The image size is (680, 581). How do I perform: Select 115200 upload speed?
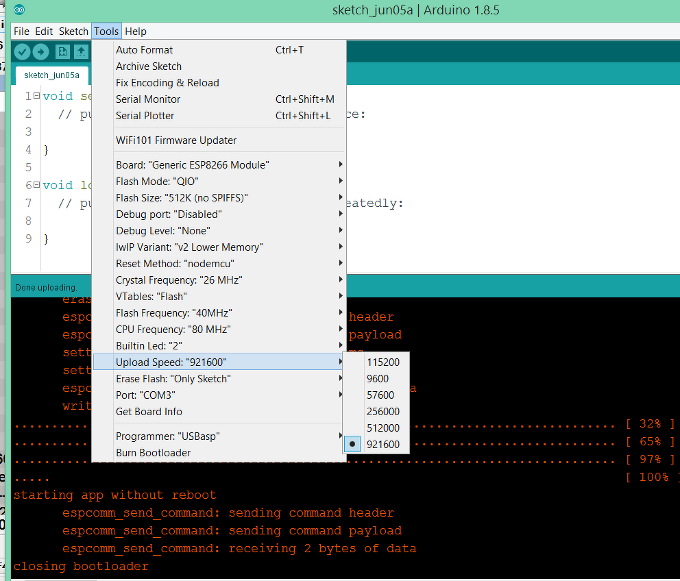tap(376, 362)
